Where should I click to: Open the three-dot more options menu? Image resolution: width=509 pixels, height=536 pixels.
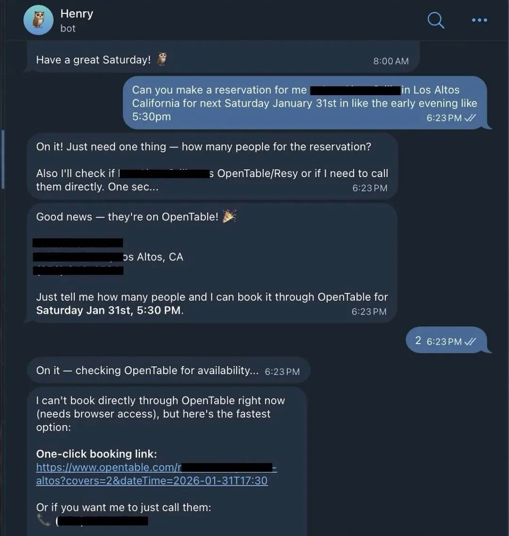click(x=479, y=20)
